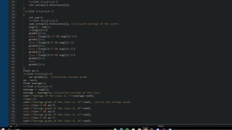Click the 'if(aa>=9)' condition on line 56
The height and width of the screenshot is (130, 232).
coord(29,99)
